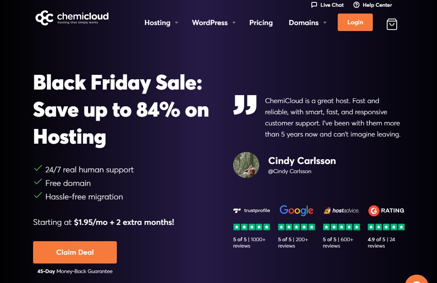Viewport: 437px width, 283px height.
Task: Click the Claim Deal button
Action: click(x=75, y=252)
